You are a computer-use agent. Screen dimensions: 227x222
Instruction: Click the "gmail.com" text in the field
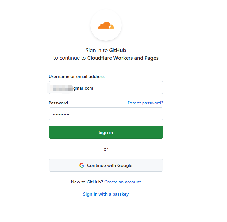click(x=83, y=88)
